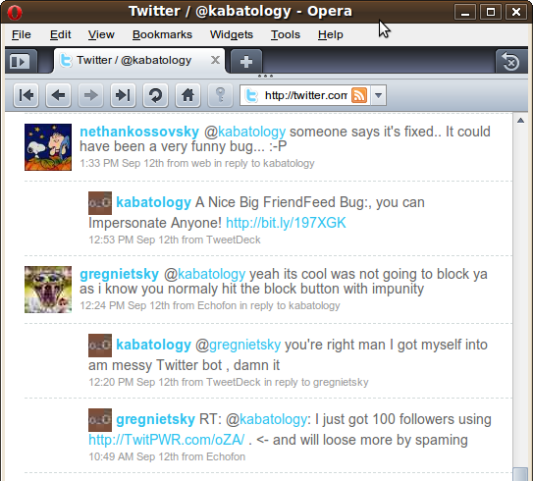The height and width of the screenshot is (481, 533).
Task: Click the Fast Forward button
Action: pyautogui.click(x=123, y=95)
